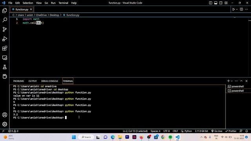Click the taskbar Search box

(x=86, y=137)
